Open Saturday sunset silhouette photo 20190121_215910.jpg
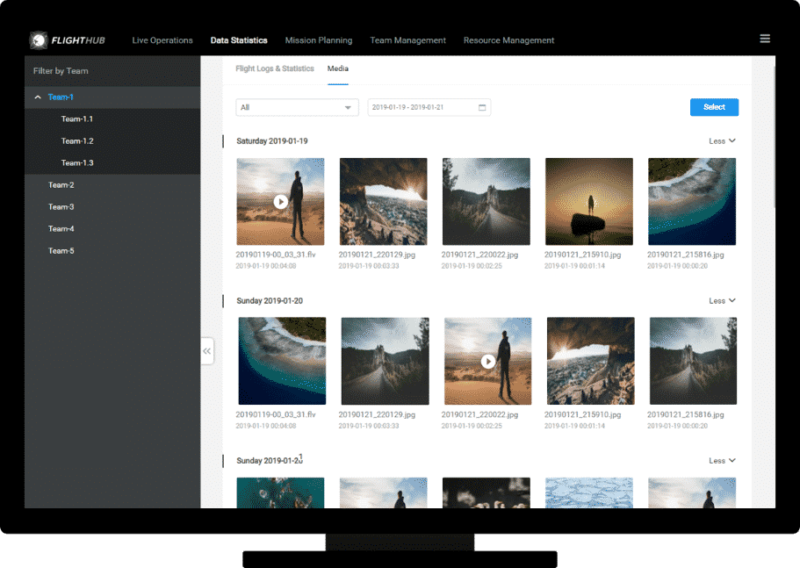Screen dimensions: 800x568 [x=588, y=201]
